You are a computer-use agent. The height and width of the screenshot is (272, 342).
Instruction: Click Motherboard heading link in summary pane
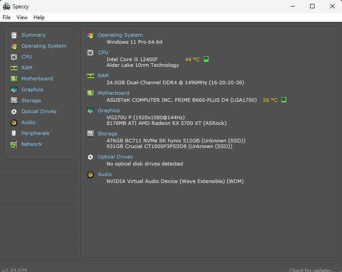pyautogui.click(x=114, y=93)
